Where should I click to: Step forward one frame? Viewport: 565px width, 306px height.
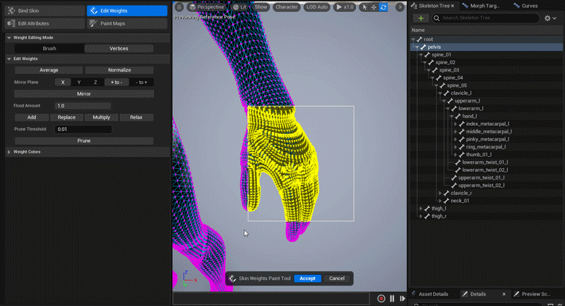[402, 298]
